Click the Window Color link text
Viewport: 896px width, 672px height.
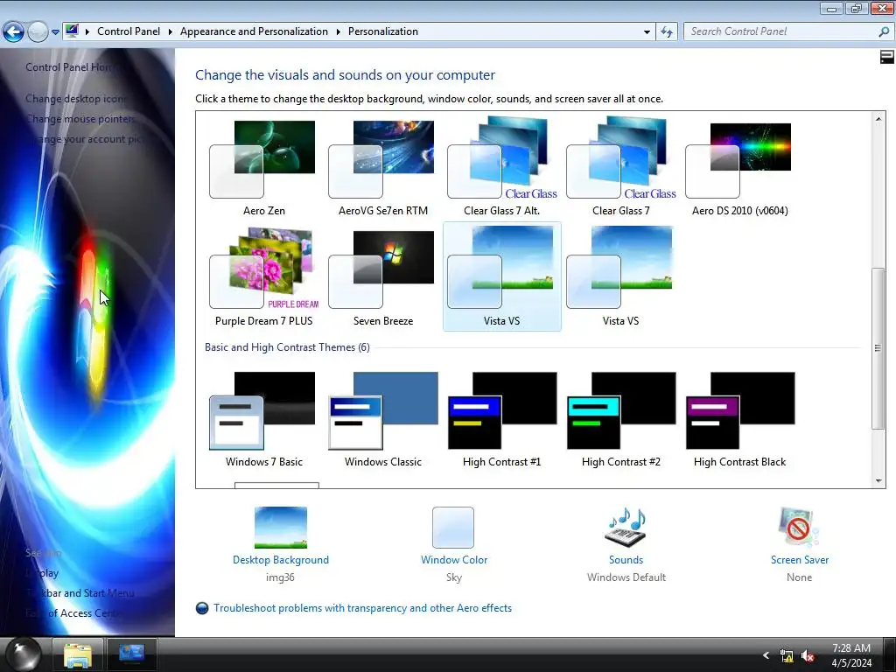pos(454,560)
